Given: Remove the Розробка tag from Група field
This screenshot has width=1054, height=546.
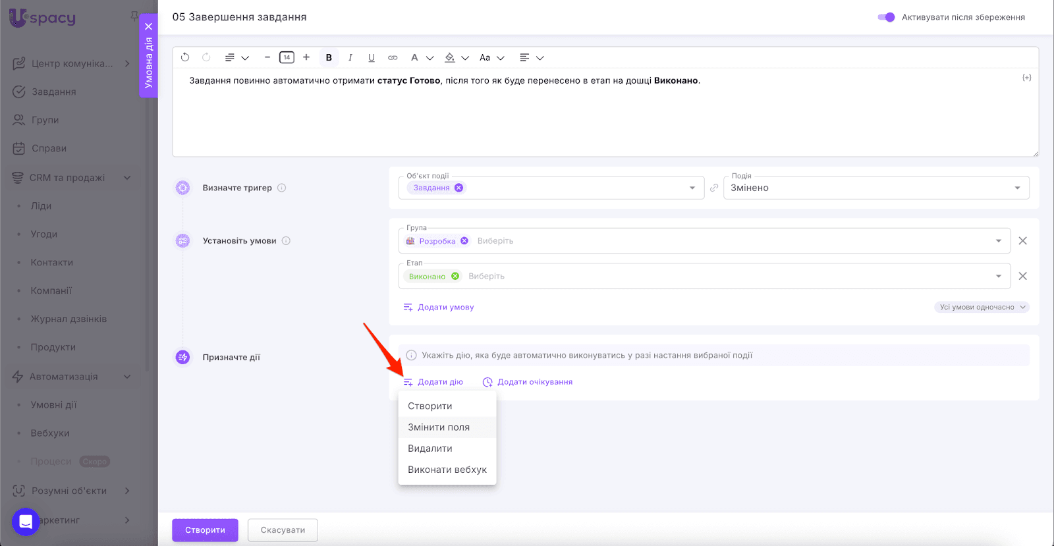Looking at the screenshot, I should pyautogui.click(x=464, y=241).
